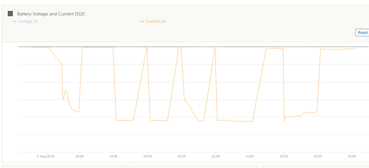Click the battery widget icon beside the title
369x168 pixels.
(x=10, y=14)
